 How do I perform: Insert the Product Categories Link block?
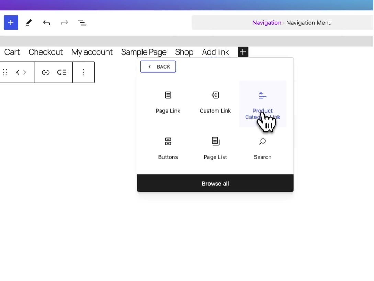263,99
